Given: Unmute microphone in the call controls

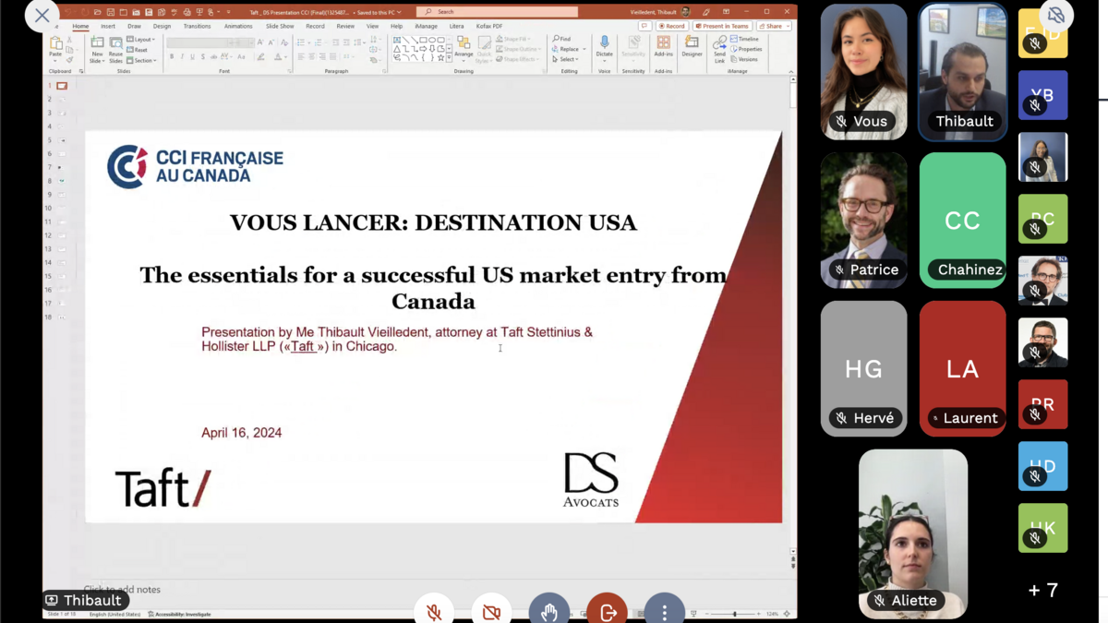Looking at the screenshot, I should point(434,612).
